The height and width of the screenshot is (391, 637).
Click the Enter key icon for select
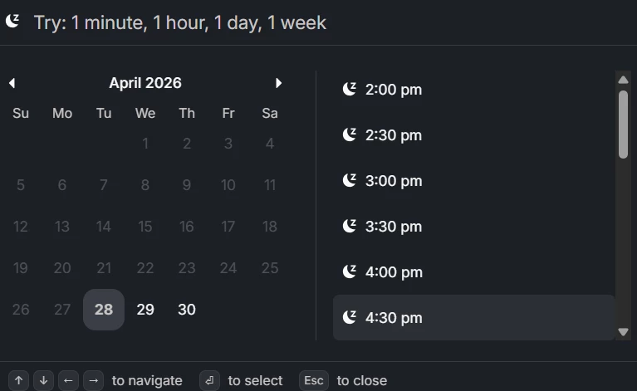coord(209,380)
